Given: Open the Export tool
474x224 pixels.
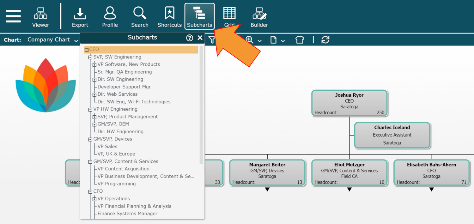Looking at the screenshot, I should 80,17.
